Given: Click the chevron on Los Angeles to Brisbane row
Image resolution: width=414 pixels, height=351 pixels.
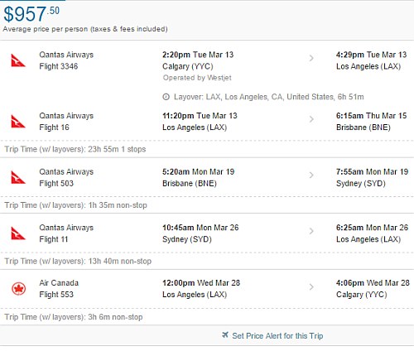Looking at the screenshot, I should pyautogui.click(x=311, y=119).
